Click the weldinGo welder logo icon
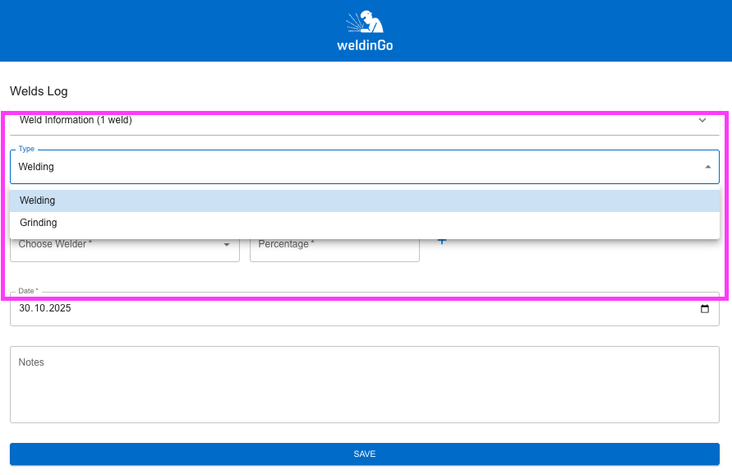Screen dimensions: 732x475 coord(366,21)
